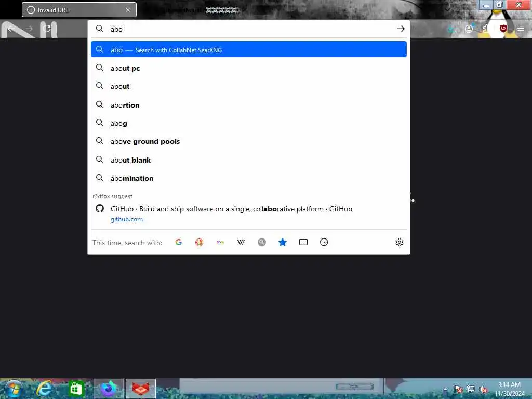Choose the 'about' suggestion
The width and height of the screenshot is (532, 399).
248,87
